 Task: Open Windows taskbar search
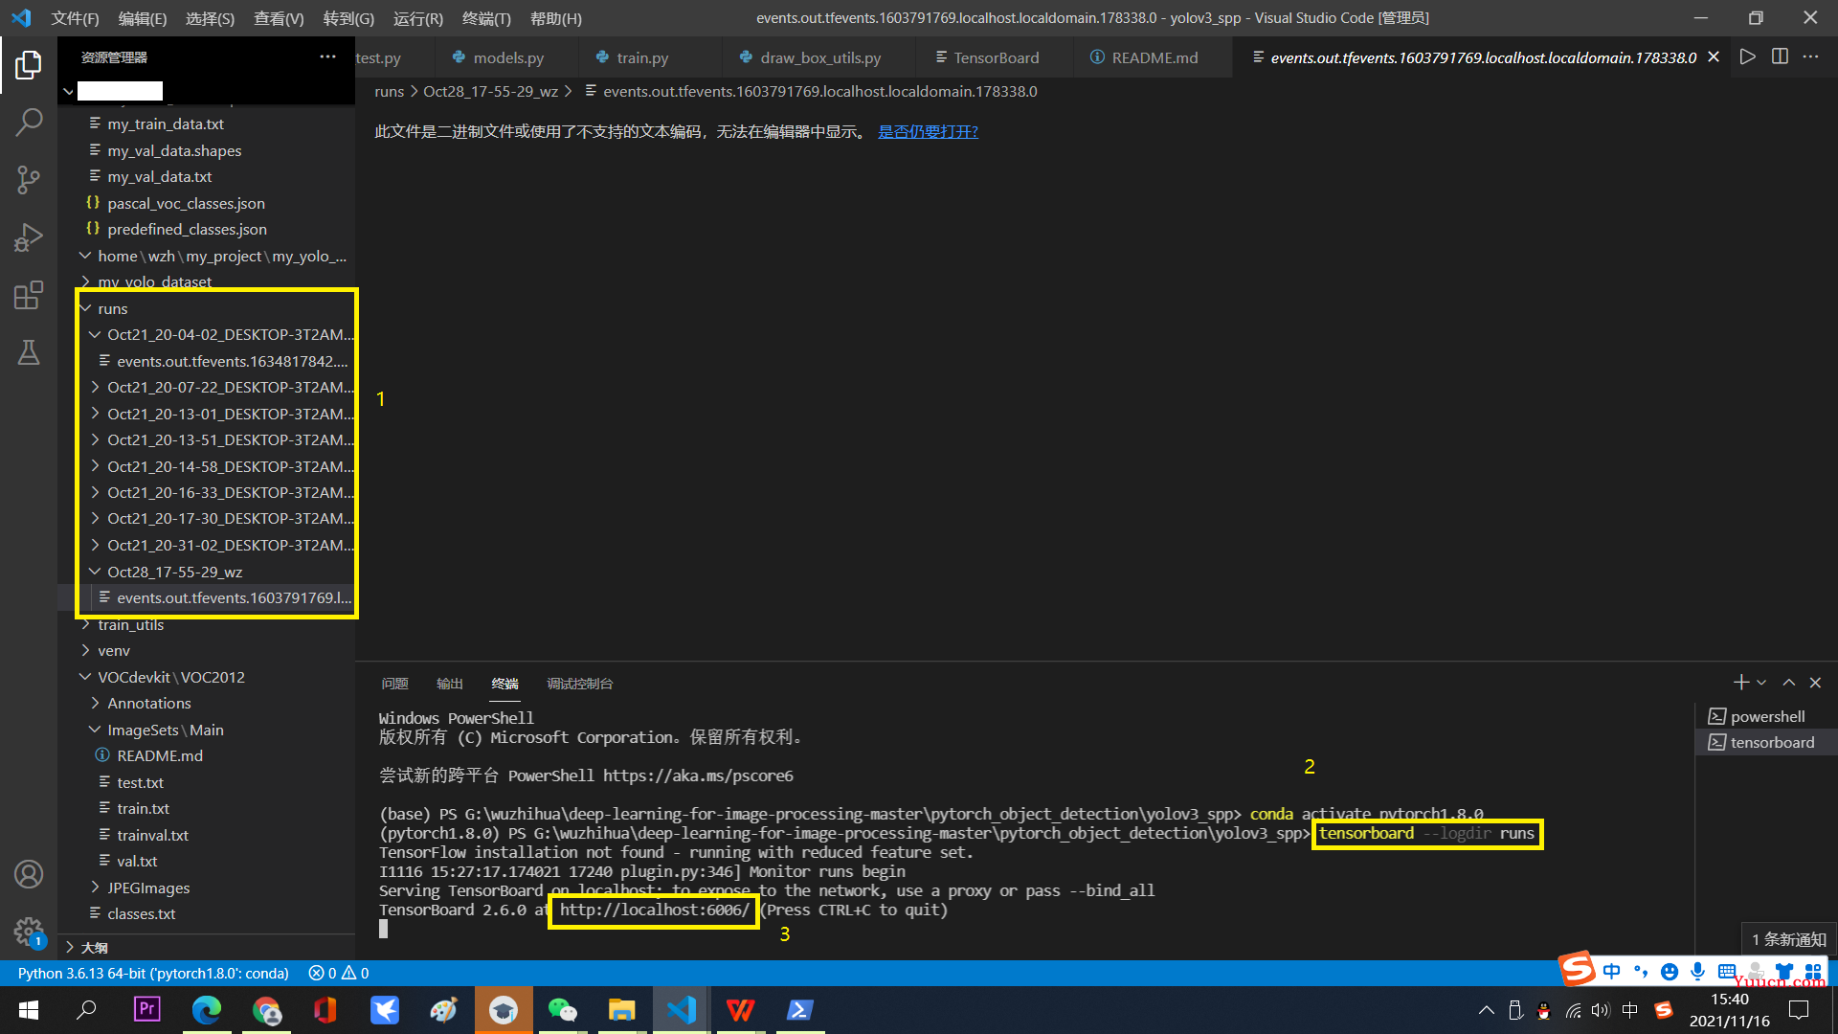pyautogui.click(x=87, y=1010)
